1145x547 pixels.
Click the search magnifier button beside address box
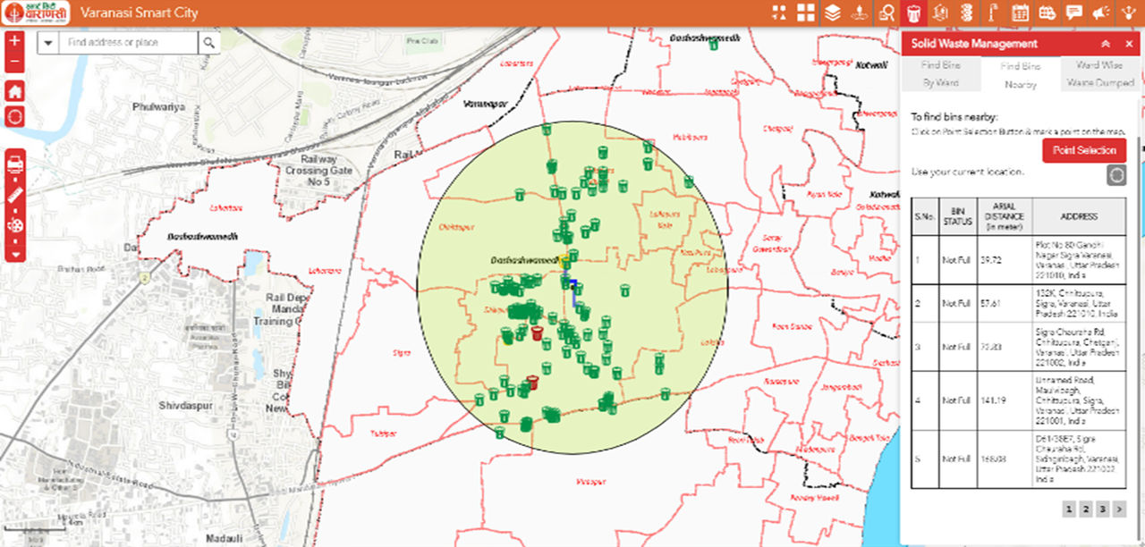(x=208, y=42)
